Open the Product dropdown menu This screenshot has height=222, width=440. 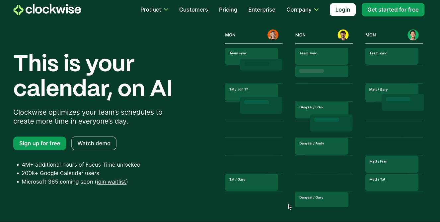[x=154, y=10]
